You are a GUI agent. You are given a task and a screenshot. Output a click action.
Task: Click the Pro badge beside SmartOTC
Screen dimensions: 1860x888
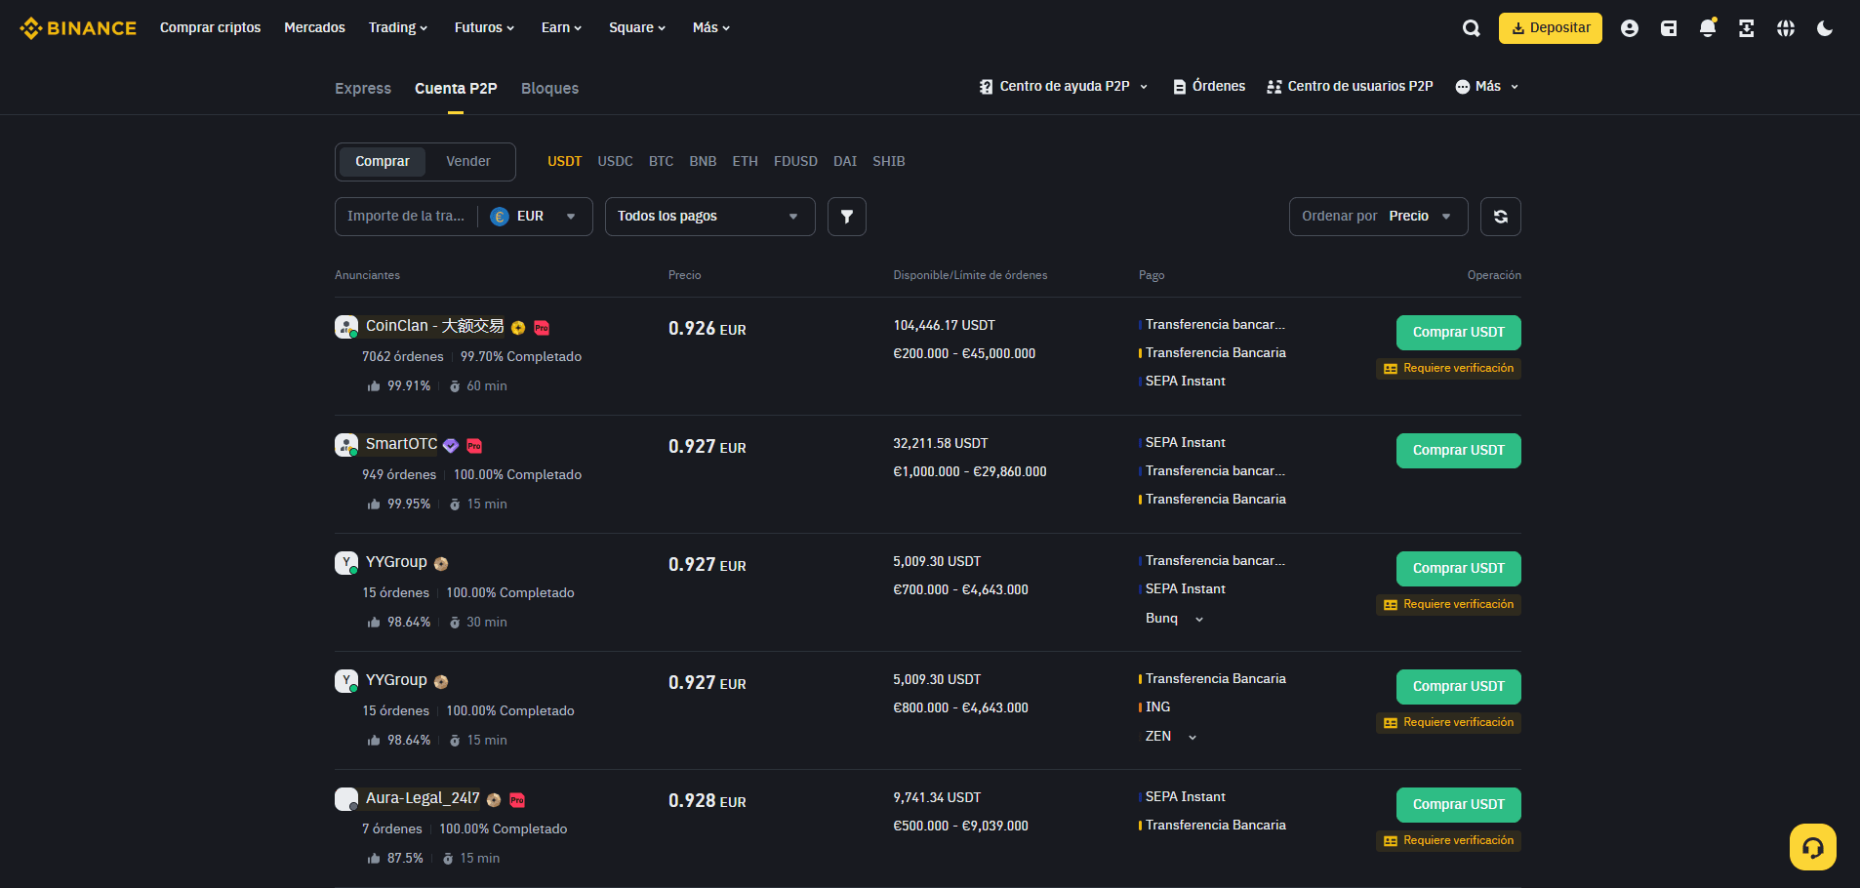click(x=474, y=446)
